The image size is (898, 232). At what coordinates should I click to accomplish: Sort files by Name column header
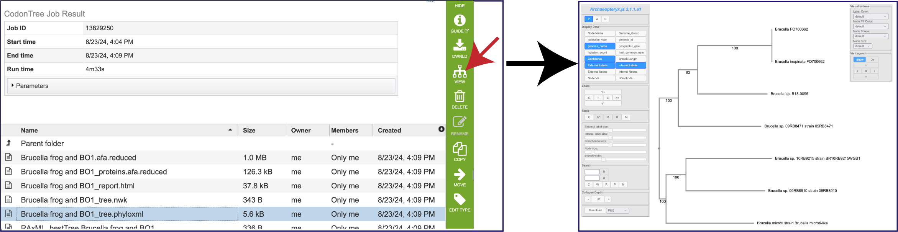(30, 131)
